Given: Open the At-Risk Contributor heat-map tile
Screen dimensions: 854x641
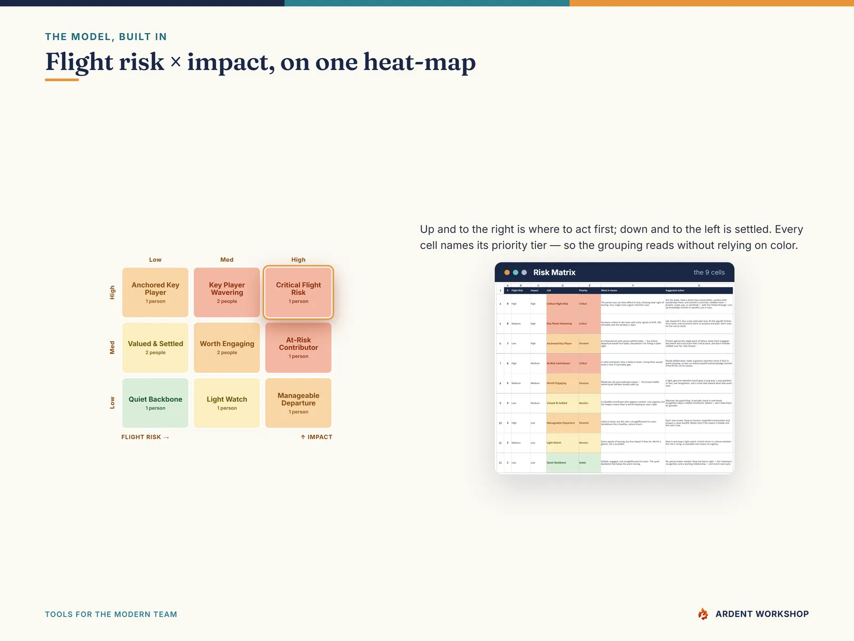Looking at the screenshot, I should 298,348.
